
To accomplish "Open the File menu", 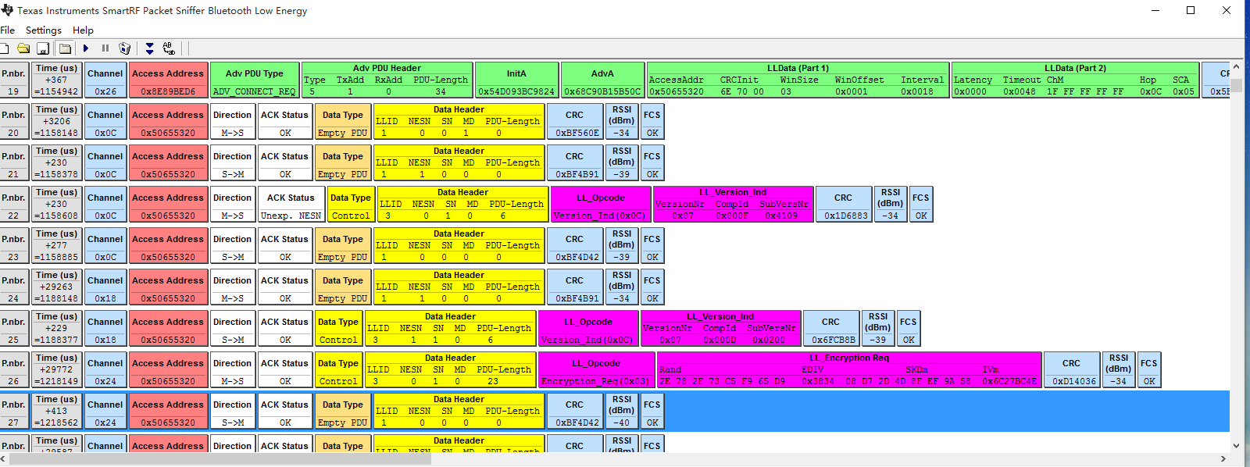I will pyautogui.click(x=8, y=30).
